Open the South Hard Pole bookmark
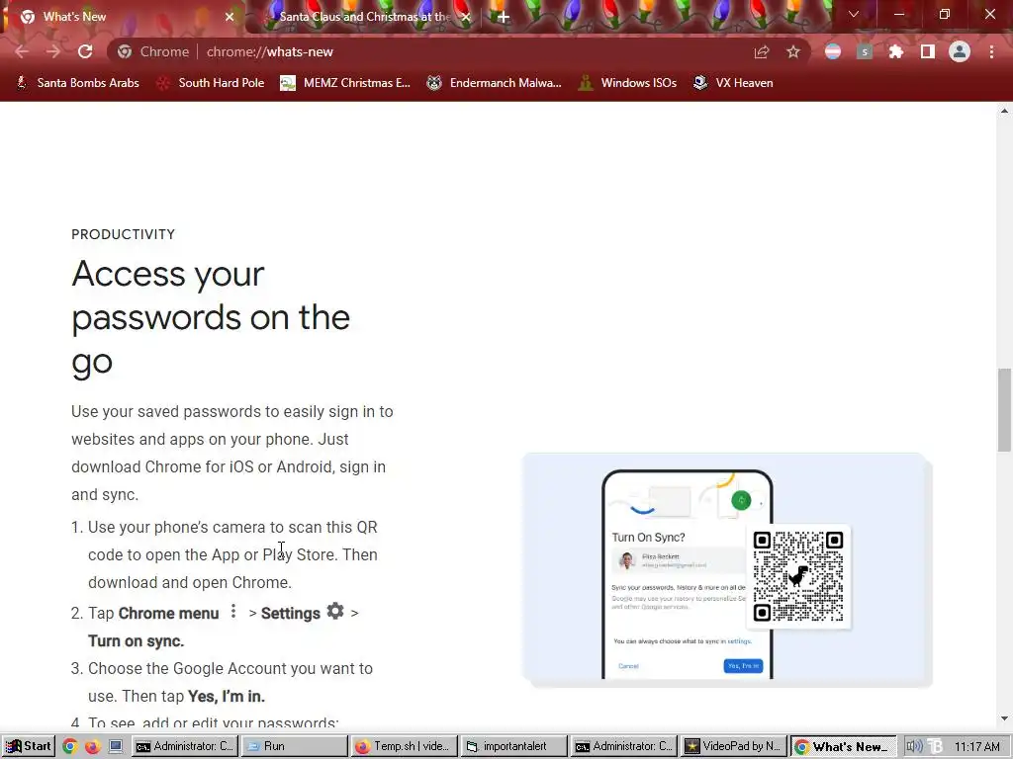 point(211,83)
